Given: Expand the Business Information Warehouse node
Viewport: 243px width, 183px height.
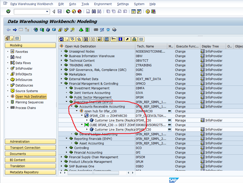Looking at the screenshot, I should coord(62,56).
